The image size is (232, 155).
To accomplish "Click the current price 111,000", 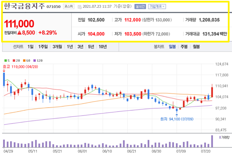I will pyautogui.click(x=19, y=24).
